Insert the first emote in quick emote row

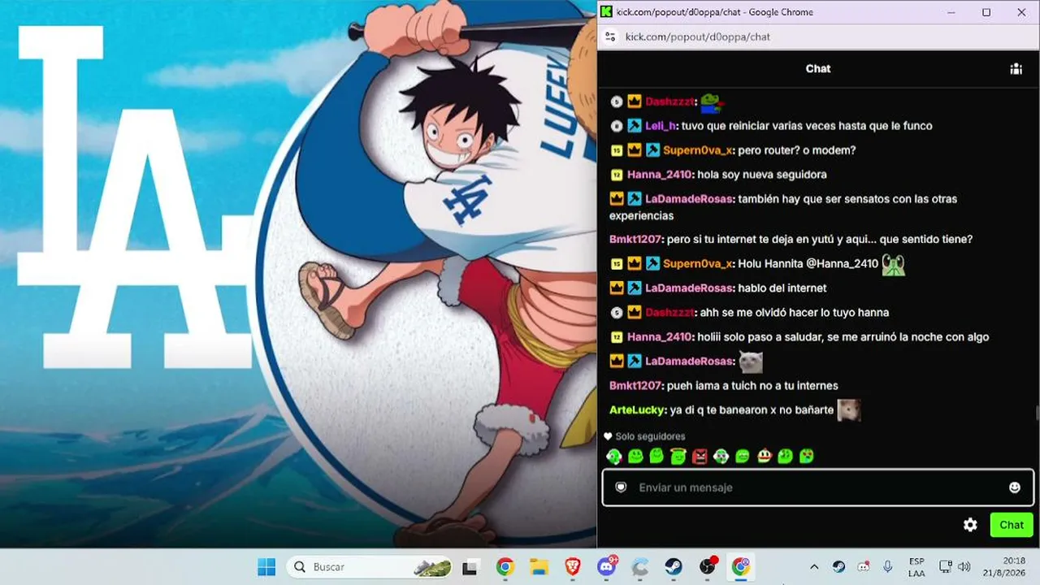614,457
